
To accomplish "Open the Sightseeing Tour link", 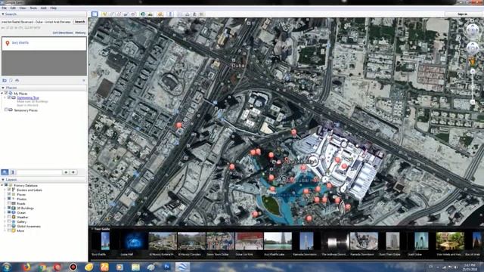I will click(x=28, y=97).
